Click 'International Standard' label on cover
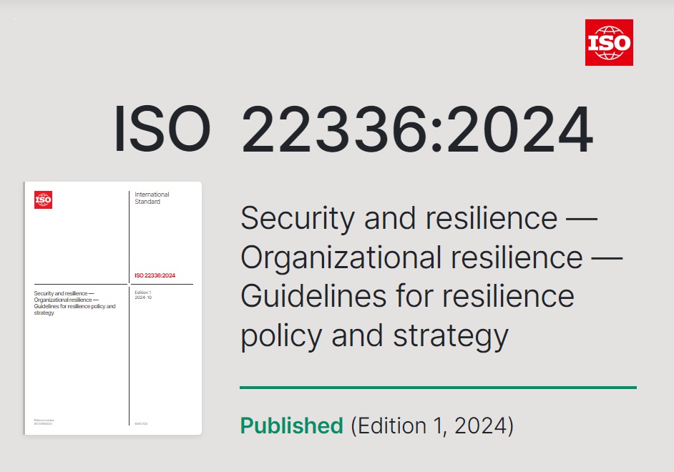This screenshot has height=472, width=674. (152, 198)
